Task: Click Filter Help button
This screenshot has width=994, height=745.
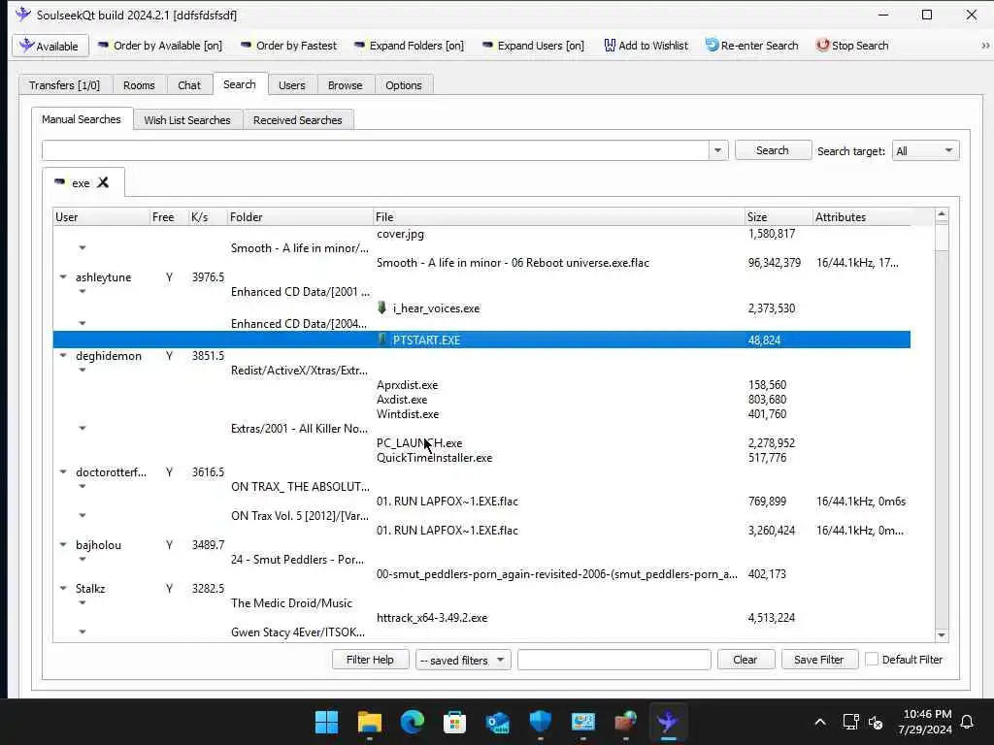Action: tap(370, 660)
